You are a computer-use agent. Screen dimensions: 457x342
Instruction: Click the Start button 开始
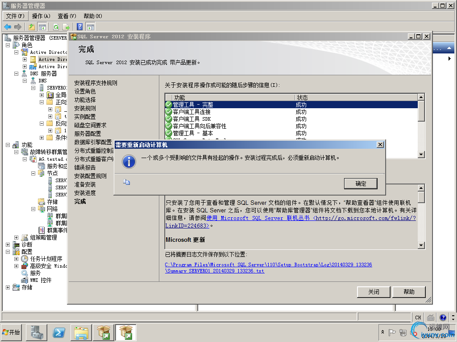[12, 332]
